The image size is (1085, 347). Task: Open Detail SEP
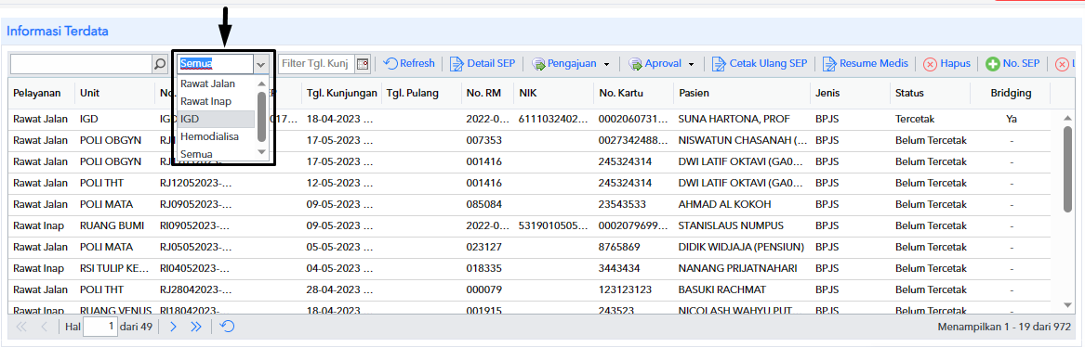coord(483,63)
